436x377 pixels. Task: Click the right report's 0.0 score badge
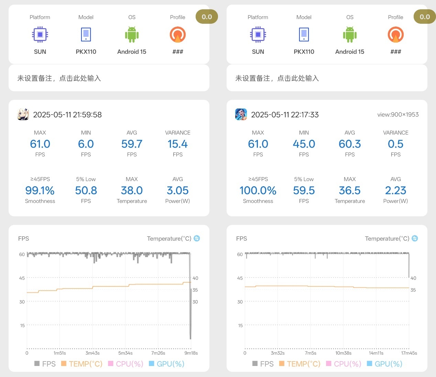[x=425, y=17]
